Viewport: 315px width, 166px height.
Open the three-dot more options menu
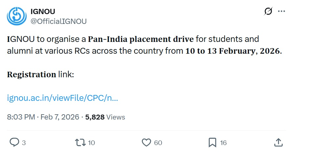coord(281,11)
